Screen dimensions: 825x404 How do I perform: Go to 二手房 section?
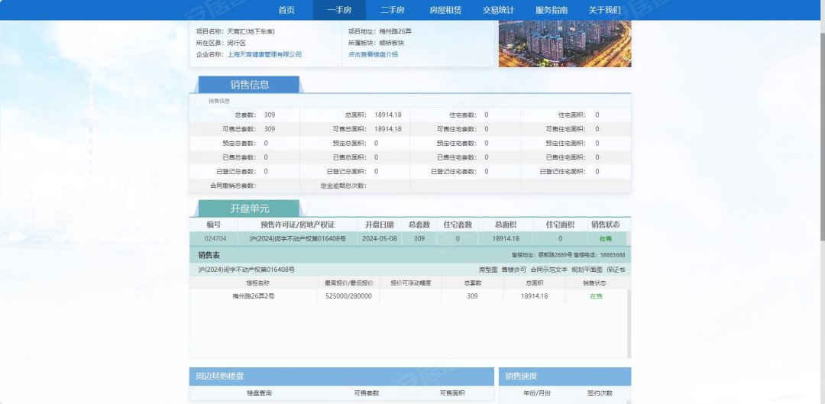[393, 10]
